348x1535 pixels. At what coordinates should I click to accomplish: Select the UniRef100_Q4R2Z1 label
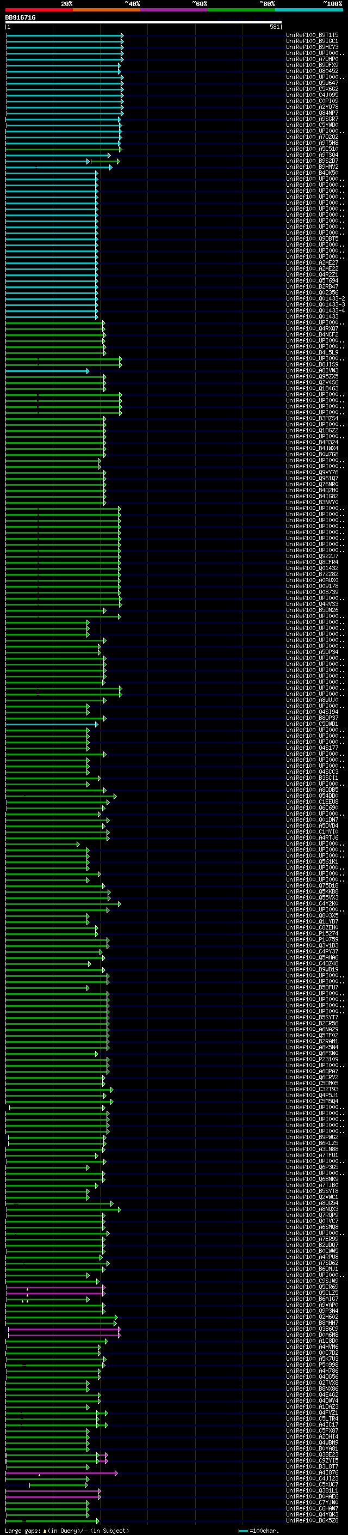click(x=312, y=276)
